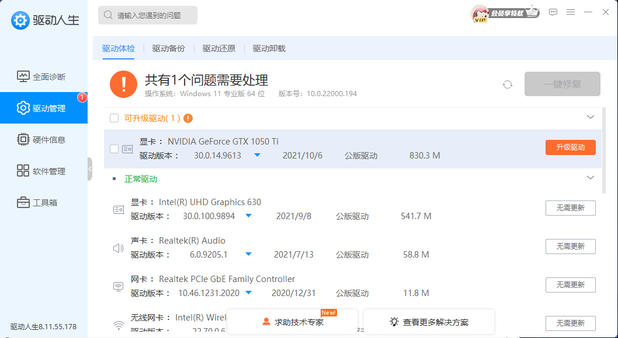Click the version label 驱动人生8.11.55.178
618x338 pixels.
[43, 326]
